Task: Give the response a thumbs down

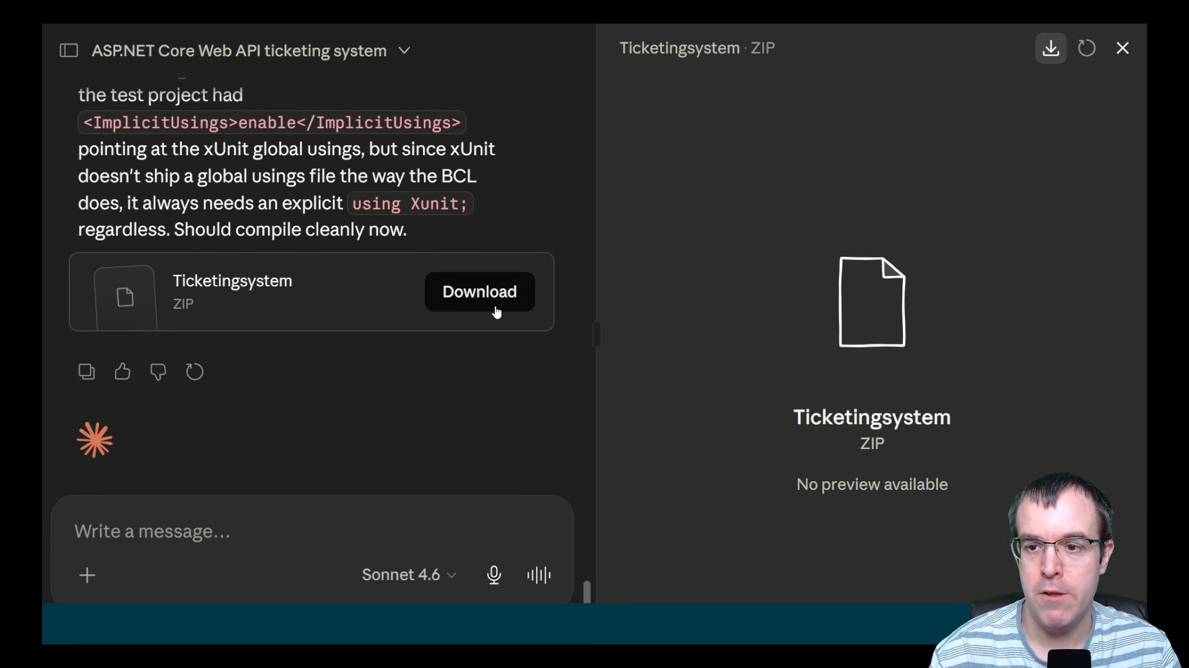Action: pos(159,372)
